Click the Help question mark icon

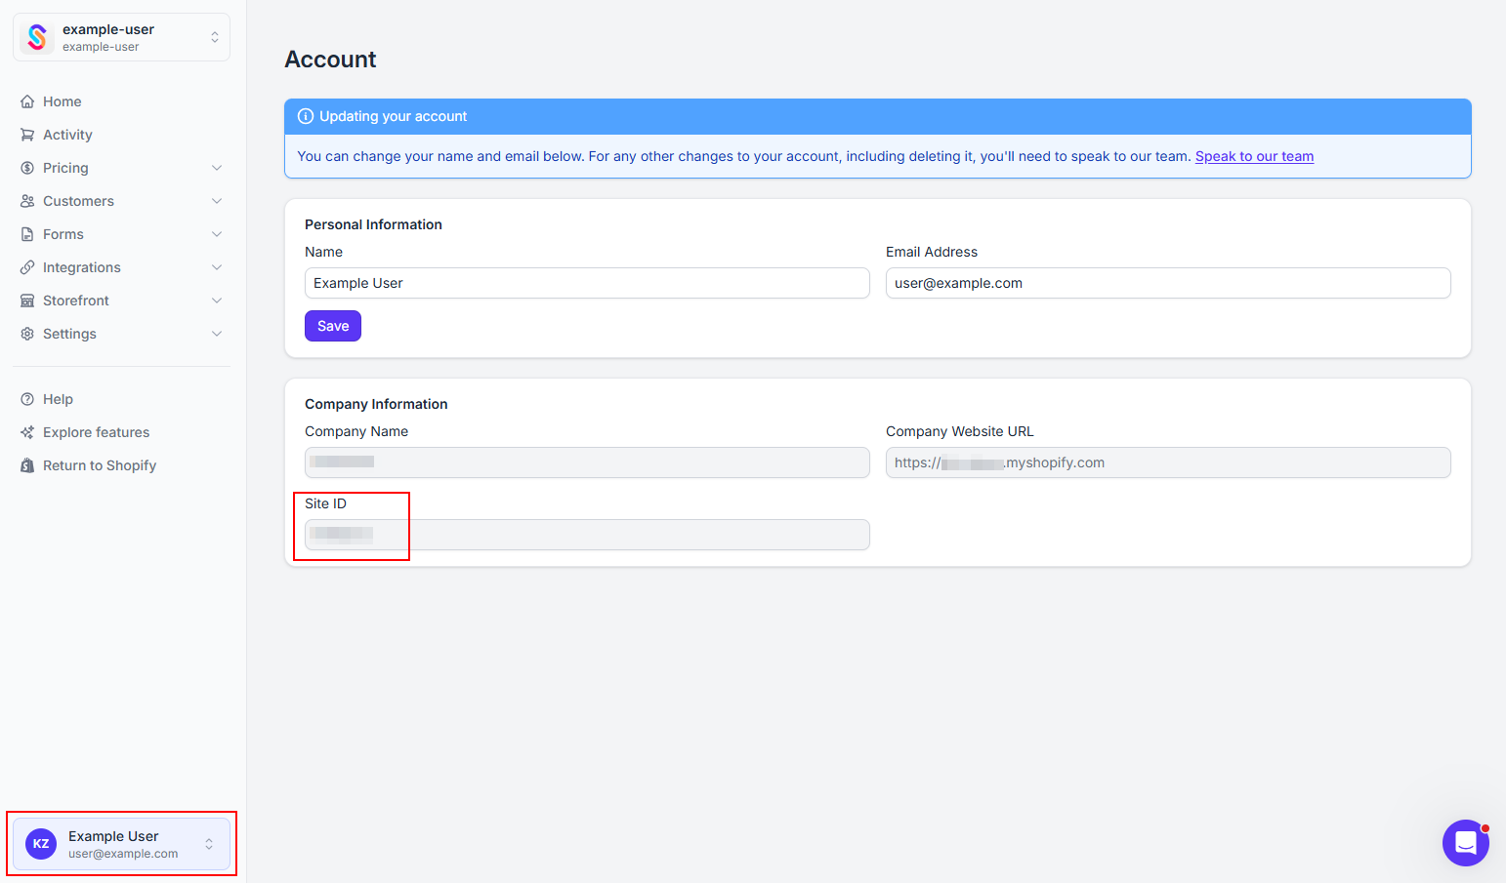tap(27, 399)
